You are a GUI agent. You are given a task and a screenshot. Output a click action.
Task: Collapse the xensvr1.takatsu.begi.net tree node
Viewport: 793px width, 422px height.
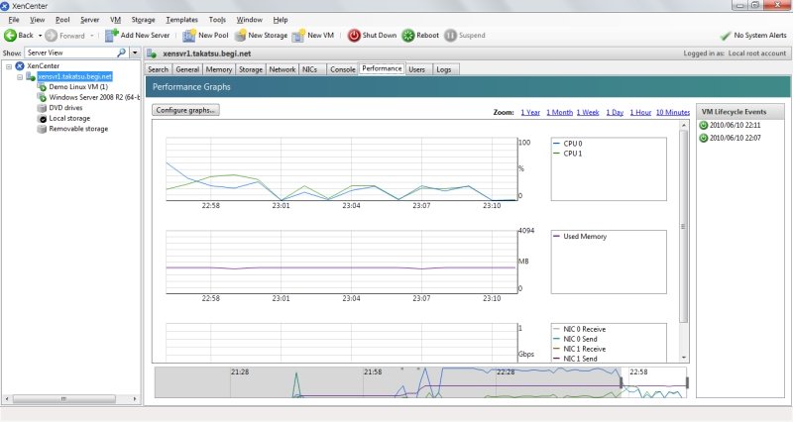20,77
